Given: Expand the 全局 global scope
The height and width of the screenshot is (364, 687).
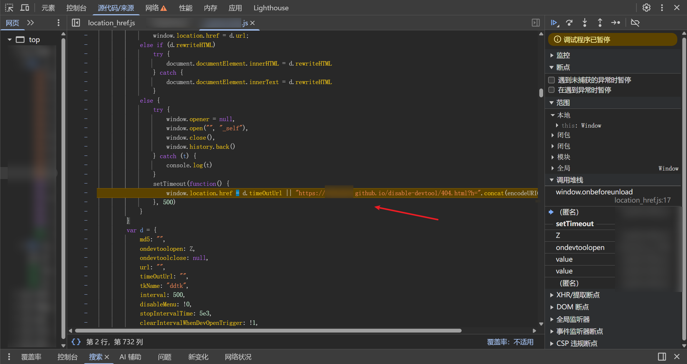Looking at the screenshot, I should (553, 168).
